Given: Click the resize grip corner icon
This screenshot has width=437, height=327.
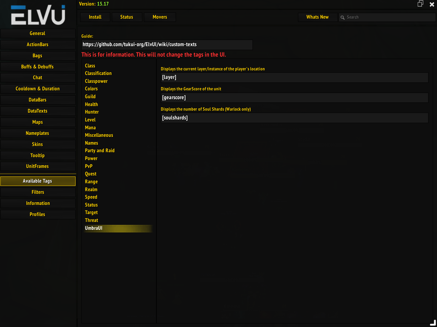Looking at the screenshot, I should pos(433,323).
